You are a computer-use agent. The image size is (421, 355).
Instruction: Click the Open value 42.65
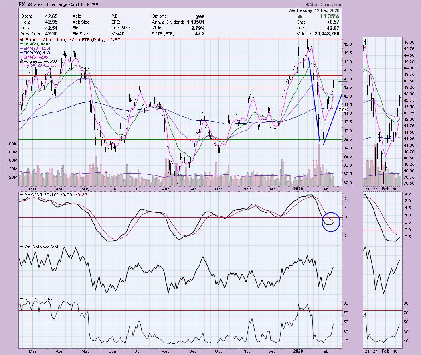tap(51, 16)
